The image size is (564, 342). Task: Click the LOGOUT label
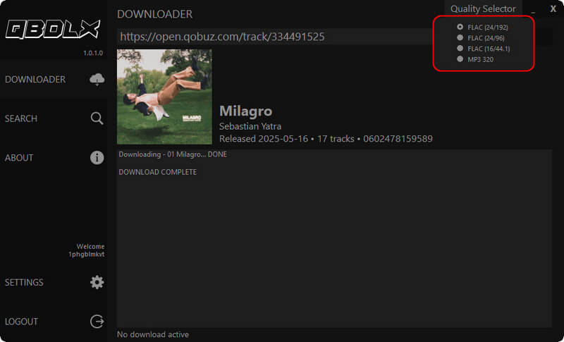coord(21,322)
